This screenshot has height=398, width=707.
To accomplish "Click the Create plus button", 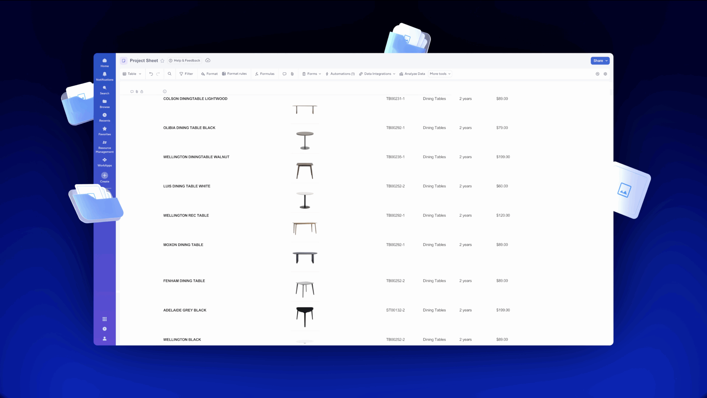I will [104, 176].
